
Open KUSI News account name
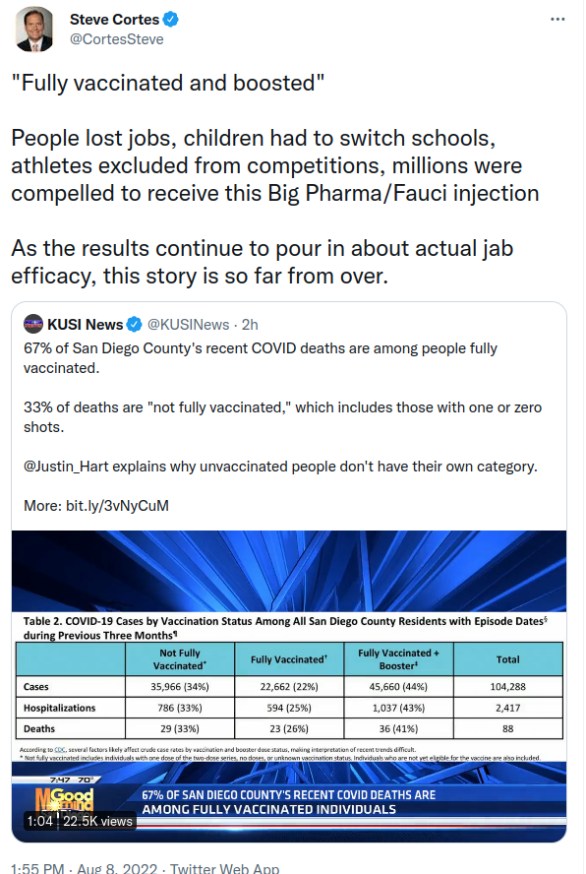click(85, 325)
